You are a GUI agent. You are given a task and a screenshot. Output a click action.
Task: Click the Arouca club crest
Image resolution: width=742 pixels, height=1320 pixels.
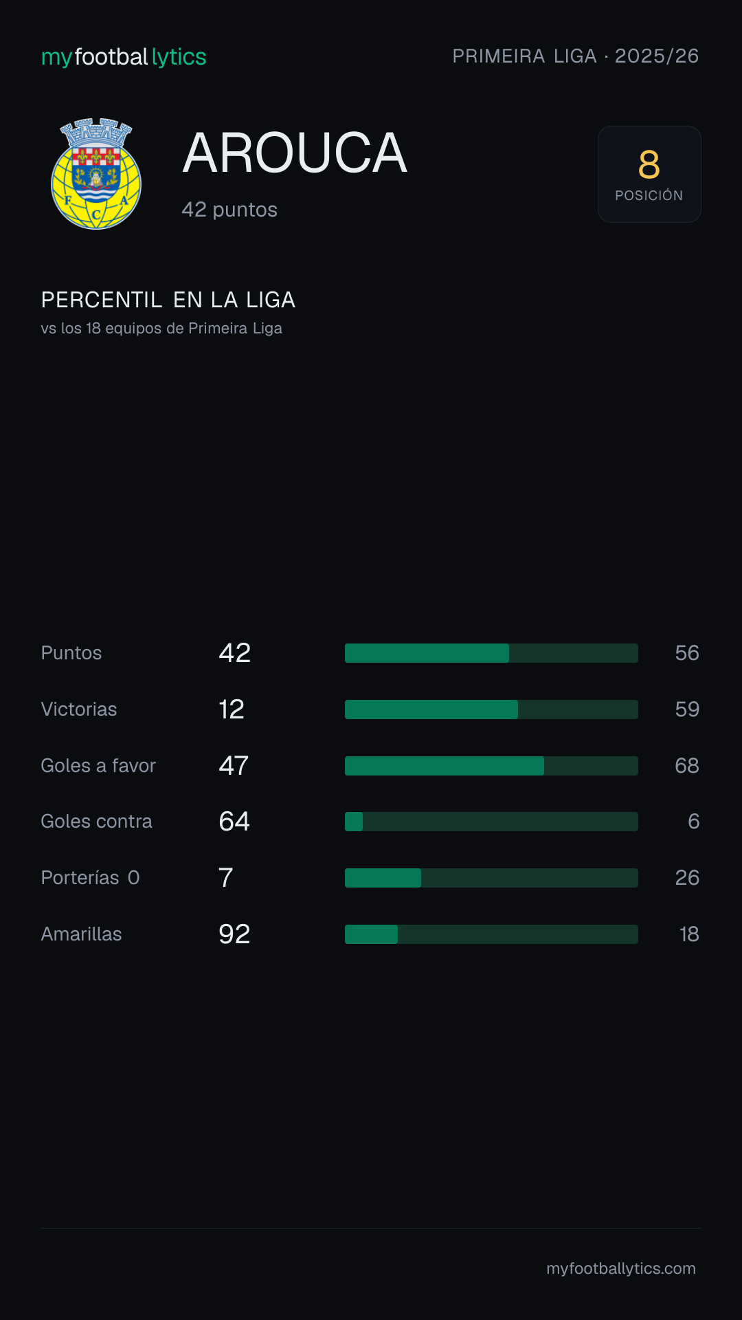pyautogui.click(x=96, y=174)
